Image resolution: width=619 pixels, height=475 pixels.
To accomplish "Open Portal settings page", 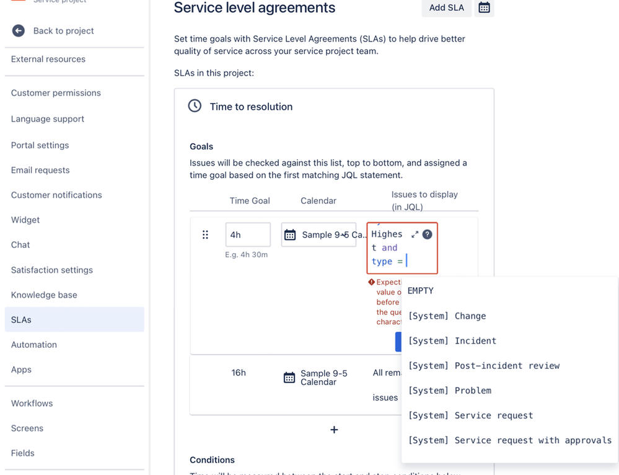I will click(x=40, y=145).
